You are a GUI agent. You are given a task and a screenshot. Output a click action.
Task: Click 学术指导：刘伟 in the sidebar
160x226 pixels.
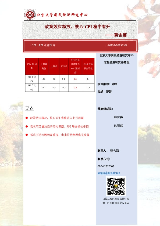pyautogui.click(x=107, y=84)
